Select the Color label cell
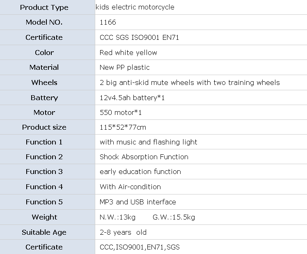307x254 pixels. point(44,53)
